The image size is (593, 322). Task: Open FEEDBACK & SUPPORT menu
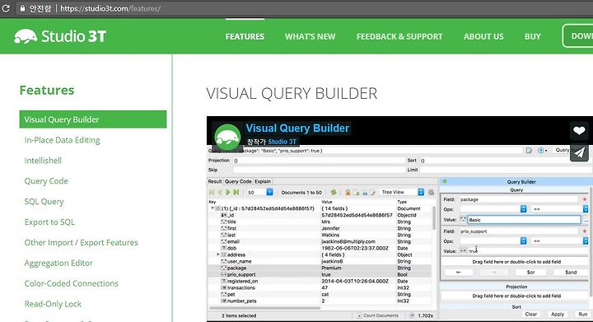tap(399, 37)
